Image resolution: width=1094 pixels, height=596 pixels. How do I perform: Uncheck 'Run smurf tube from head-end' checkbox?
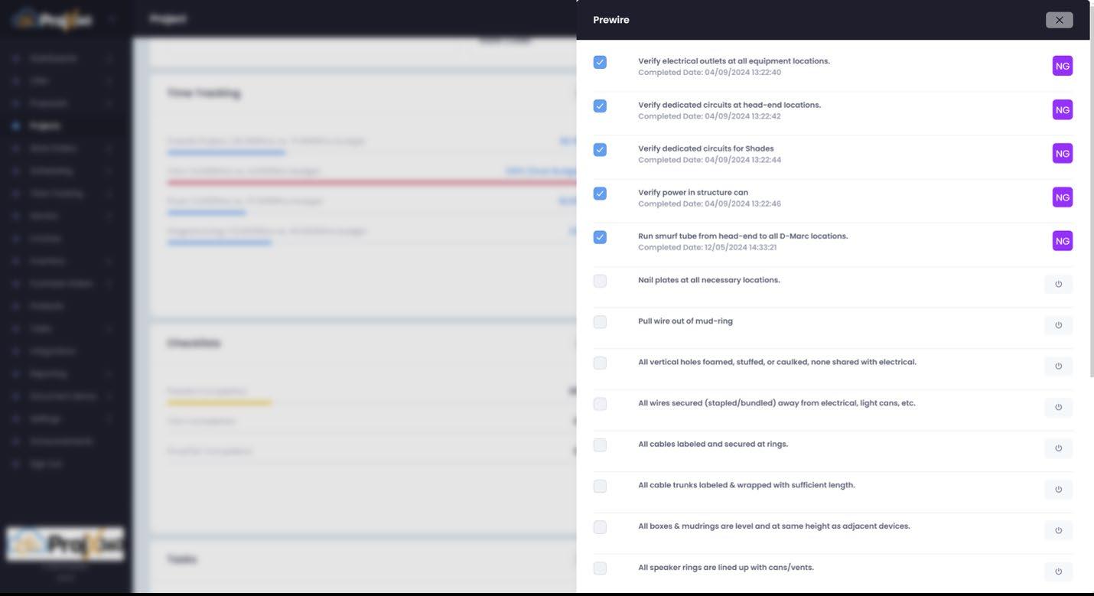[600, 237]
